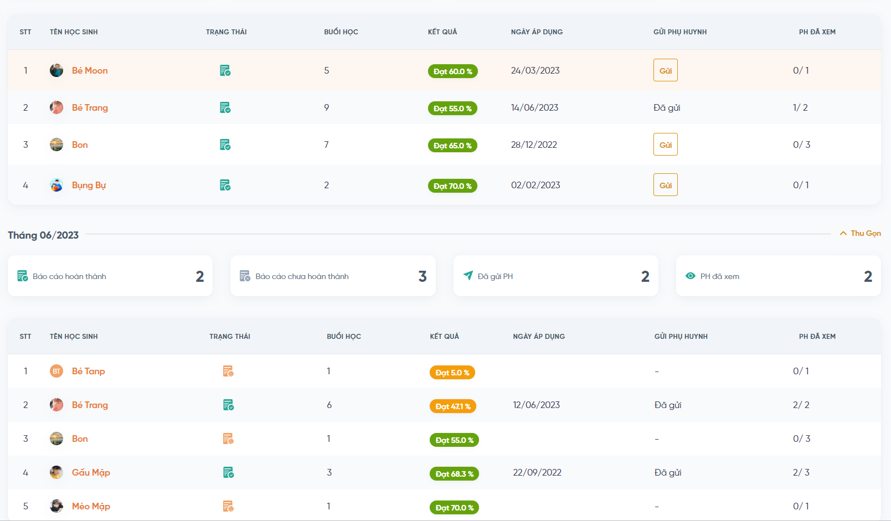Open Bé Trang's profile link in the top table

coord(90,108)
